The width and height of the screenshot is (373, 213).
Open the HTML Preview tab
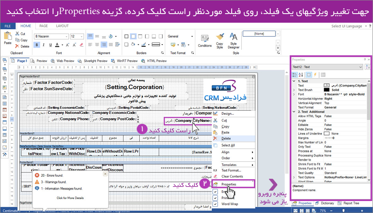[154, 61]
